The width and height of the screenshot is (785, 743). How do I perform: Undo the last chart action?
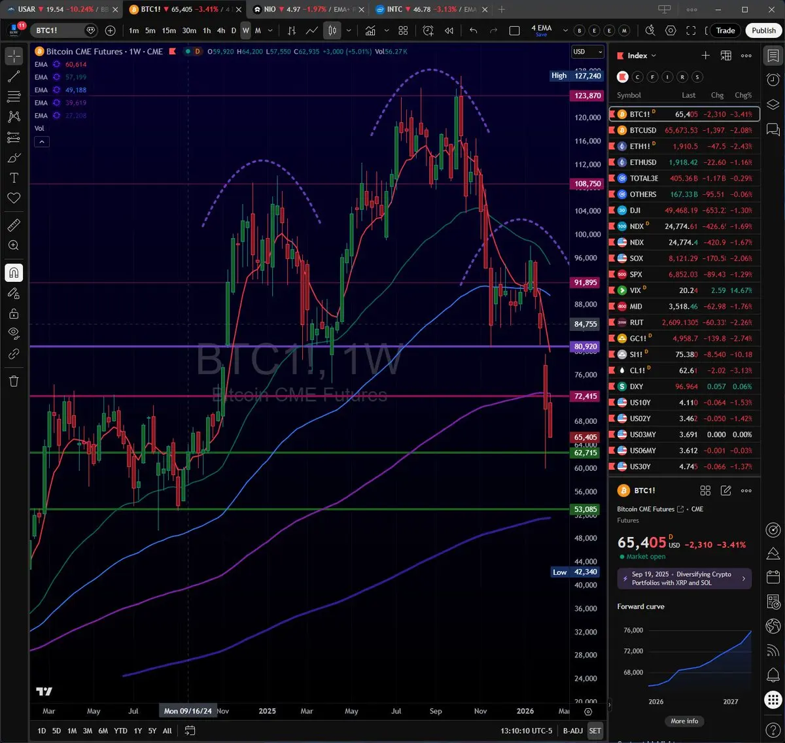point(474,31)
